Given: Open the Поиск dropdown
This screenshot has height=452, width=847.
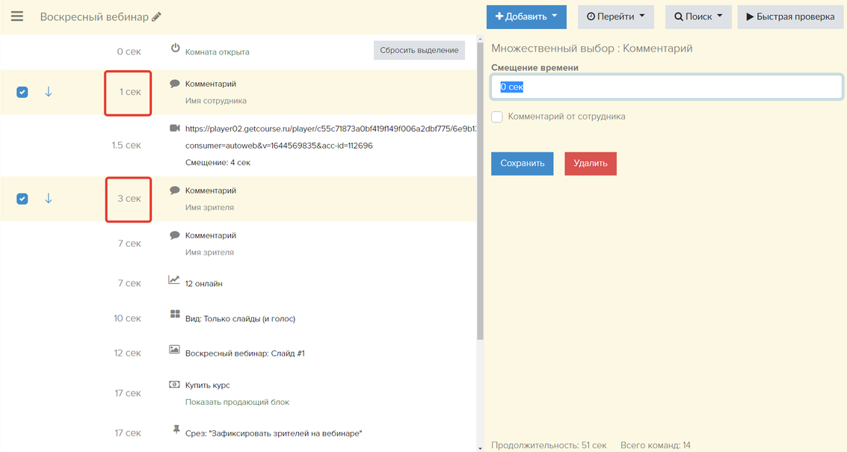Looking at the screenshot, I should coord(697,16).
